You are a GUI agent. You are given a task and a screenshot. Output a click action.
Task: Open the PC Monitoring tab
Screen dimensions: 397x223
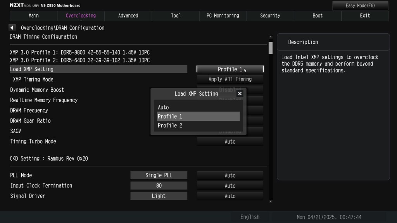223,15
